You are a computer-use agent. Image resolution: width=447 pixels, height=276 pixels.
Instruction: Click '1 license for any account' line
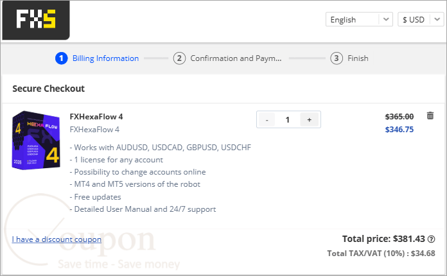(x=116, y=160)
